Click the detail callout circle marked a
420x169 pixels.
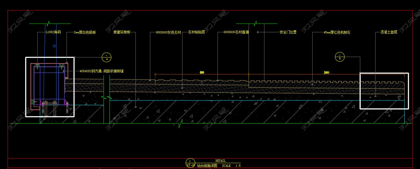[107, 57]
